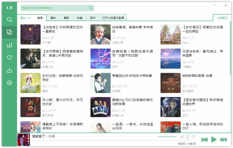Screen dimensions: 233x148
Task: Switch to the 推荐 tab
Action: tap(40, 18)
